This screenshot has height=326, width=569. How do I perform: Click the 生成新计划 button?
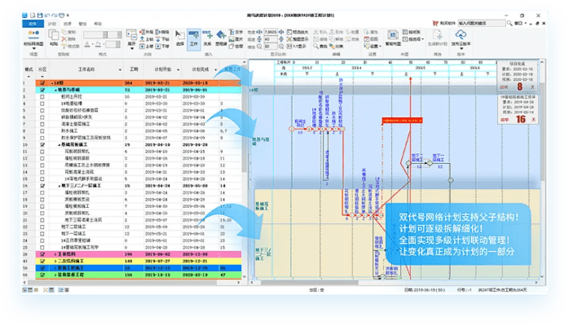pyautogui.click(x=437, y=37)
